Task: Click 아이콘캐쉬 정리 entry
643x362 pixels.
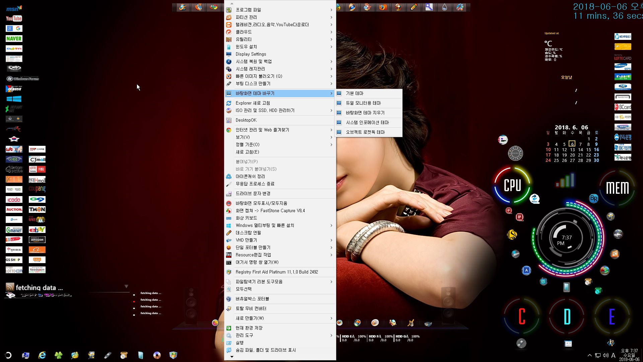Action: pos(280,176)
